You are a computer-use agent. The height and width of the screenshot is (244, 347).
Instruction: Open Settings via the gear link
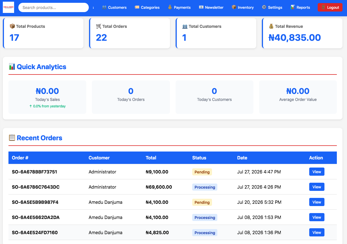tap(272, 7)
